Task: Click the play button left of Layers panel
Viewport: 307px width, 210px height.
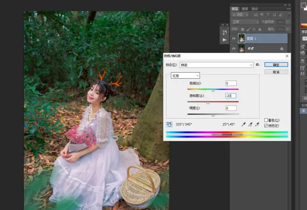Action: coord(224,40)
